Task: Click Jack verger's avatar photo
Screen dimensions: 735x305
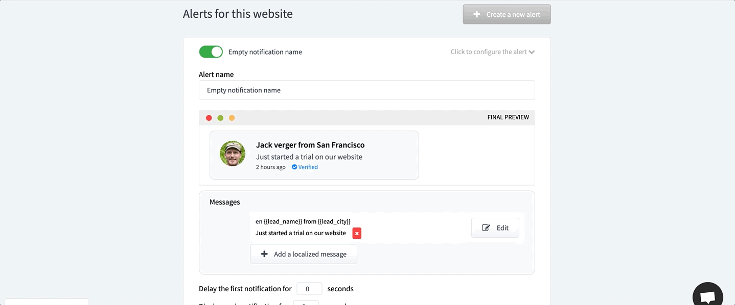Action: pyautogui.click(x=233, y=154)
